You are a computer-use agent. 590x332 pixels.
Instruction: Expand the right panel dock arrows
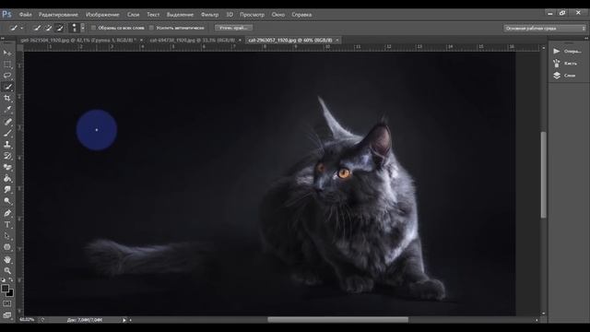tap(586, 38)
